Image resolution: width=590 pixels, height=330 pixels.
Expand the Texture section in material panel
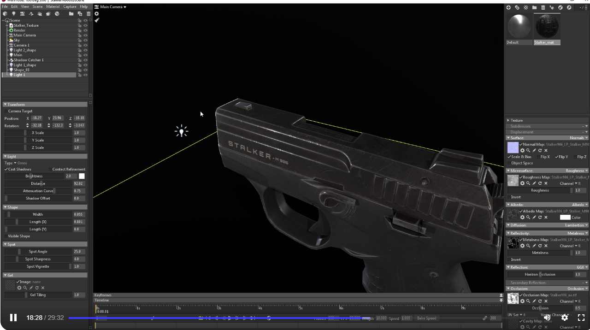pos(508,120)
